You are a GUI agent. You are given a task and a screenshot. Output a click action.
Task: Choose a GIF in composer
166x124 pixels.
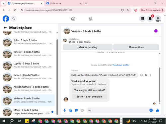(x=82, y=110)
